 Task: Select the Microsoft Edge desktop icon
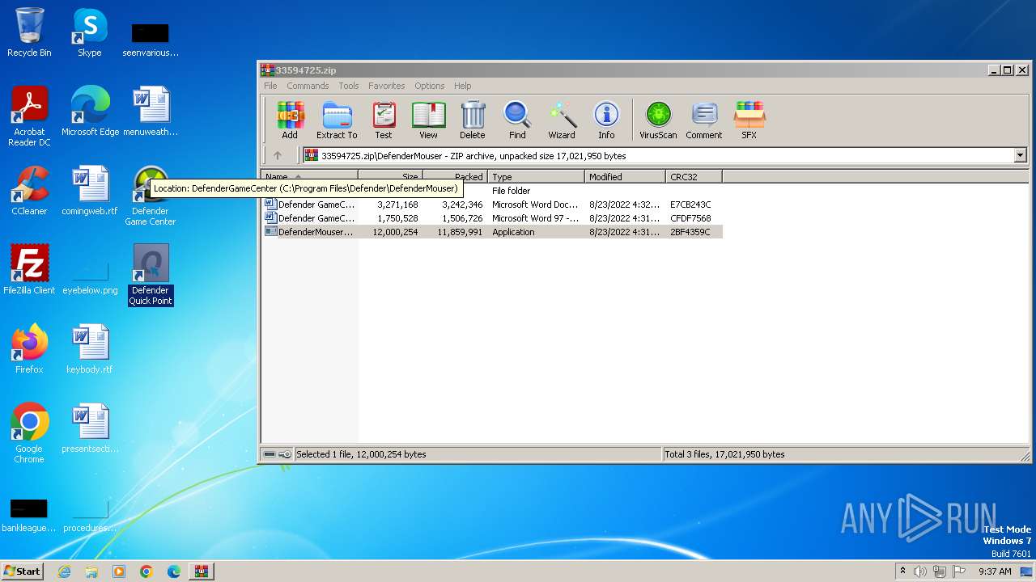[x=90, y=111]
